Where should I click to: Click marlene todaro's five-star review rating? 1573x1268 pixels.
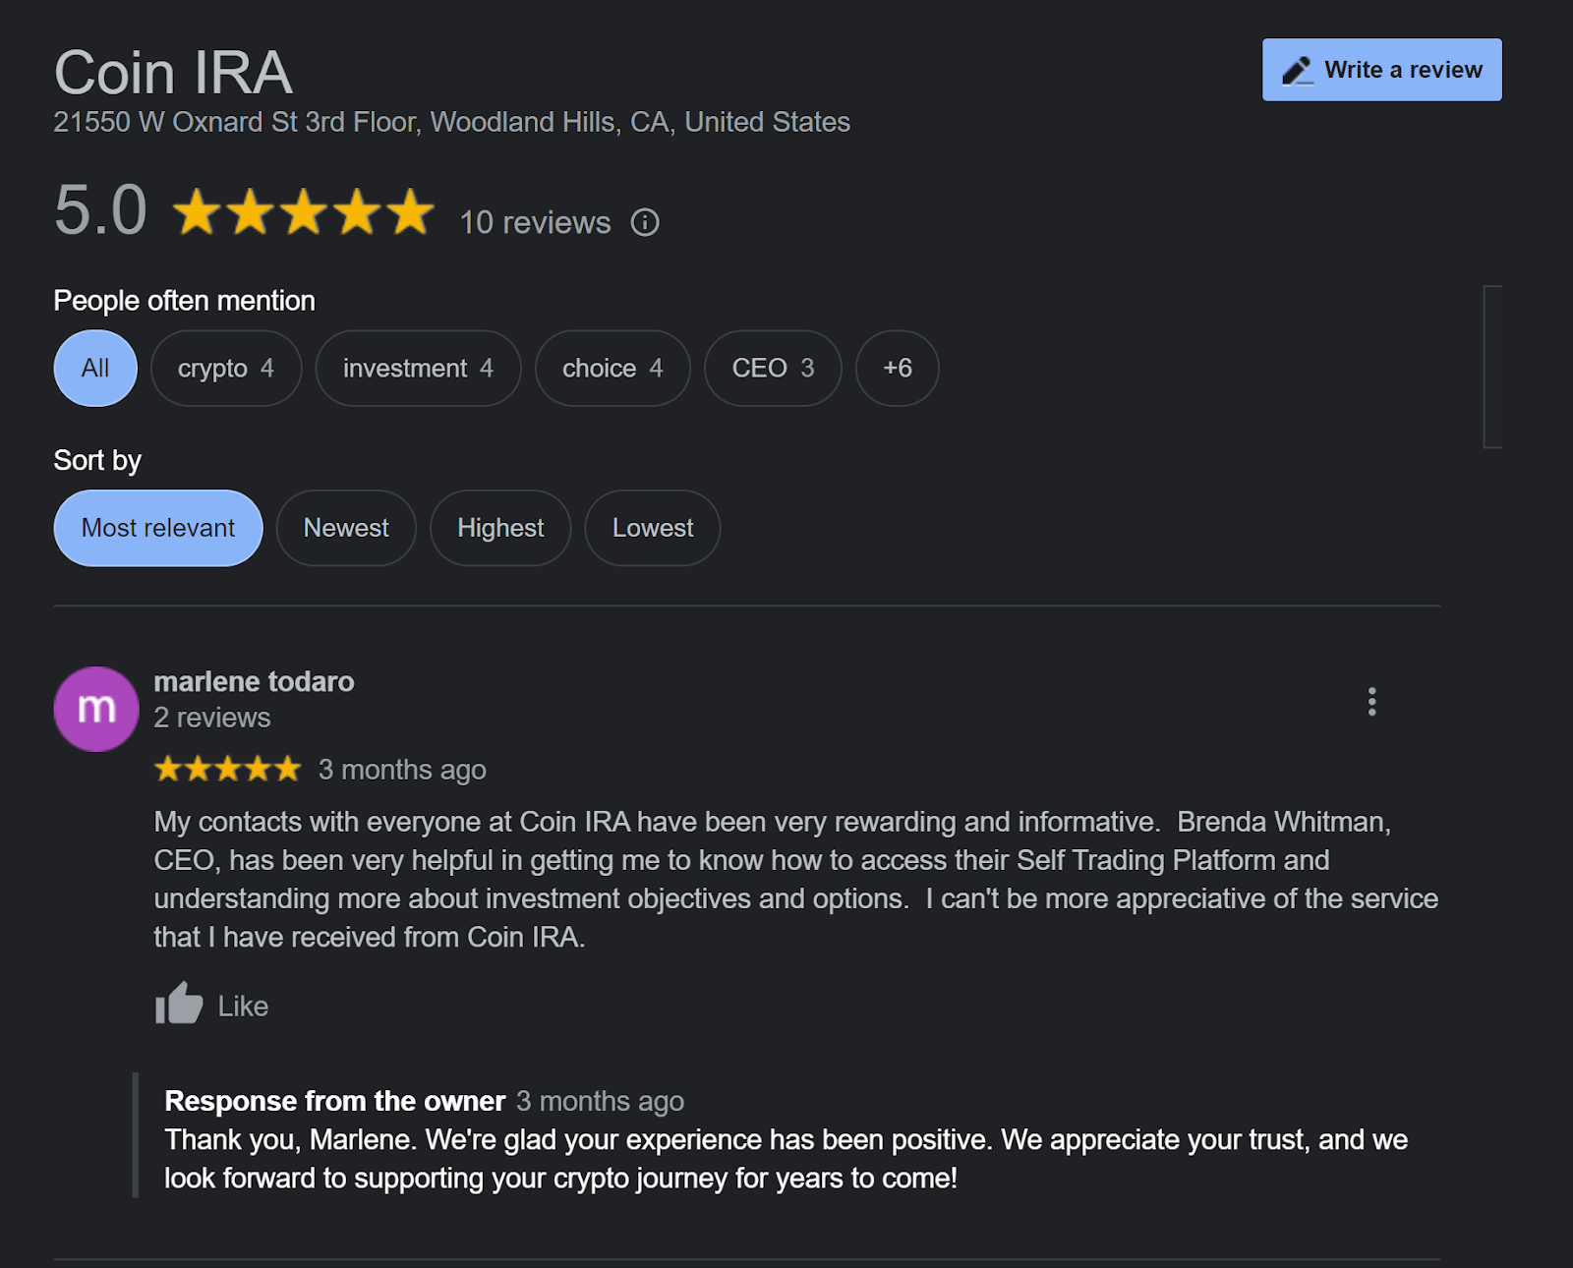[228, 769]
